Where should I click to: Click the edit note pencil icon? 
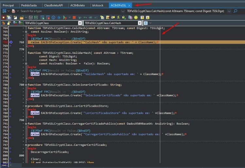coord(108,18)
